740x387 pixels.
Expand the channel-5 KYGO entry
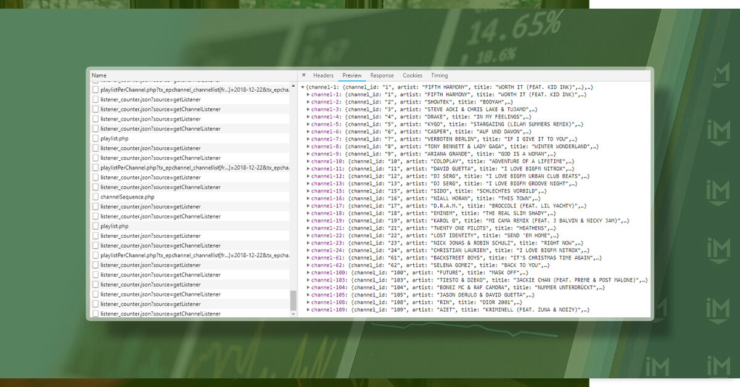pos(308,124)
